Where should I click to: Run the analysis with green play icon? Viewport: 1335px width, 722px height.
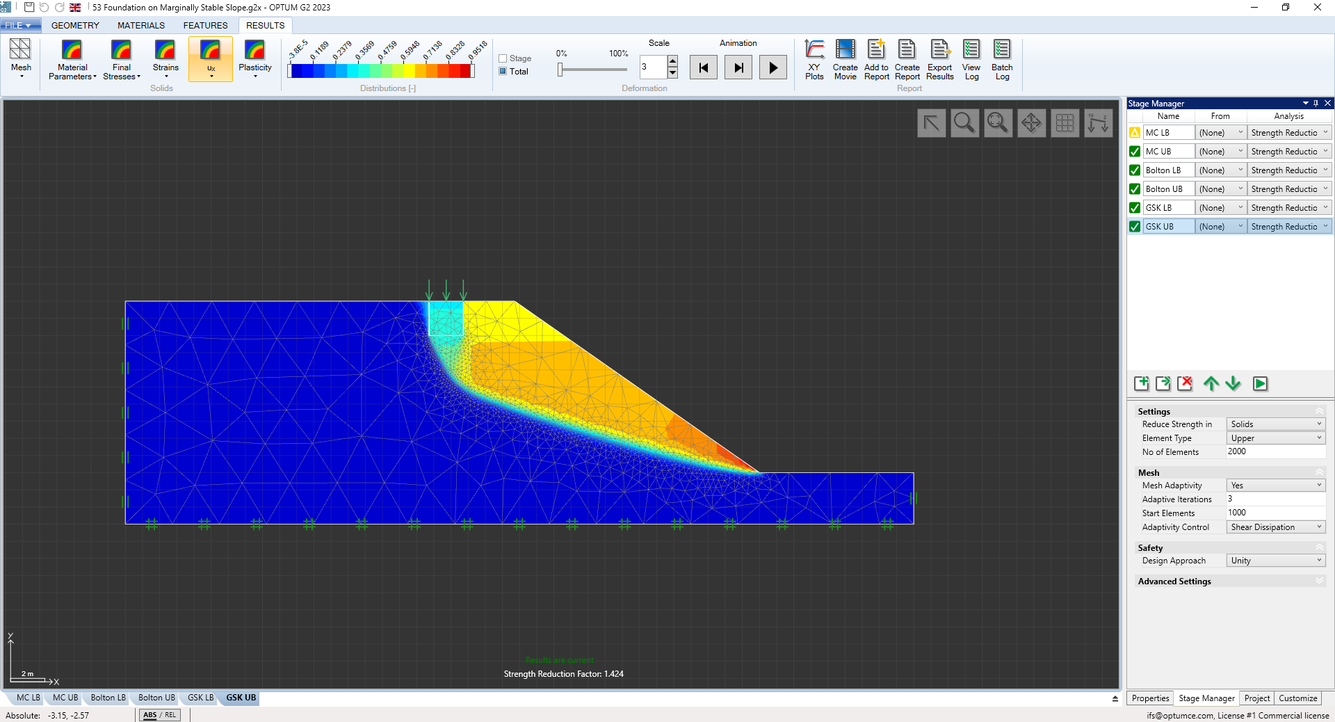click(1261, 383)
